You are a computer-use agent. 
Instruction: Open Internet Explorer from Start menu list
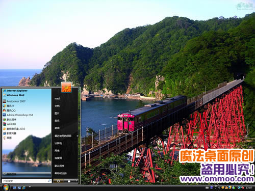(x=15, y=91)
